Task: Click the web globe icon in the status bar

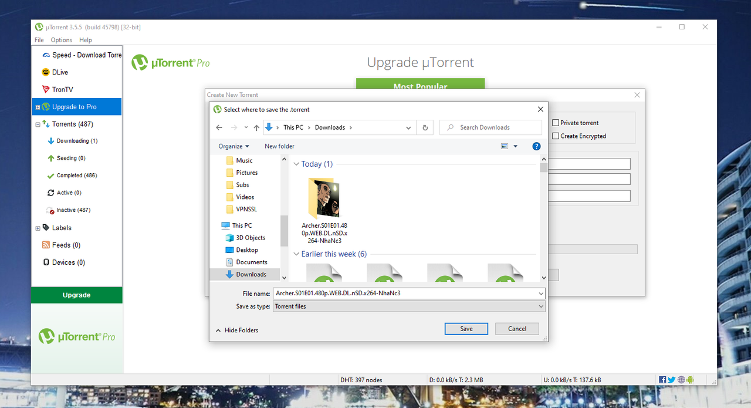Action: (x=681, y=380)
